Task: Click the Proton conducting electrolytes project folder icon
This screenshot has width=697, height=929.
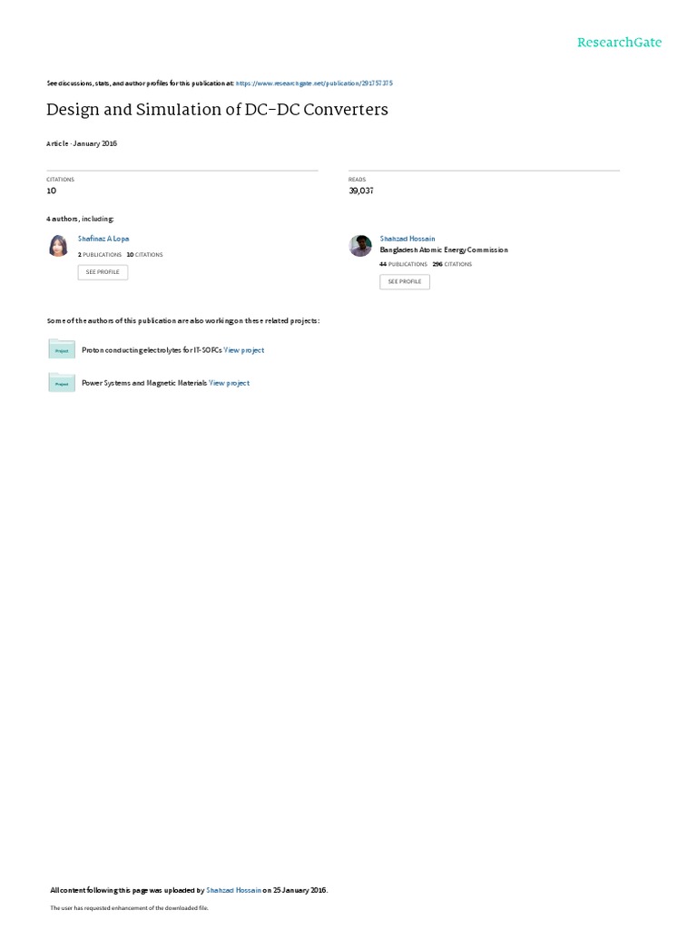Action: (x=62, y=349)
